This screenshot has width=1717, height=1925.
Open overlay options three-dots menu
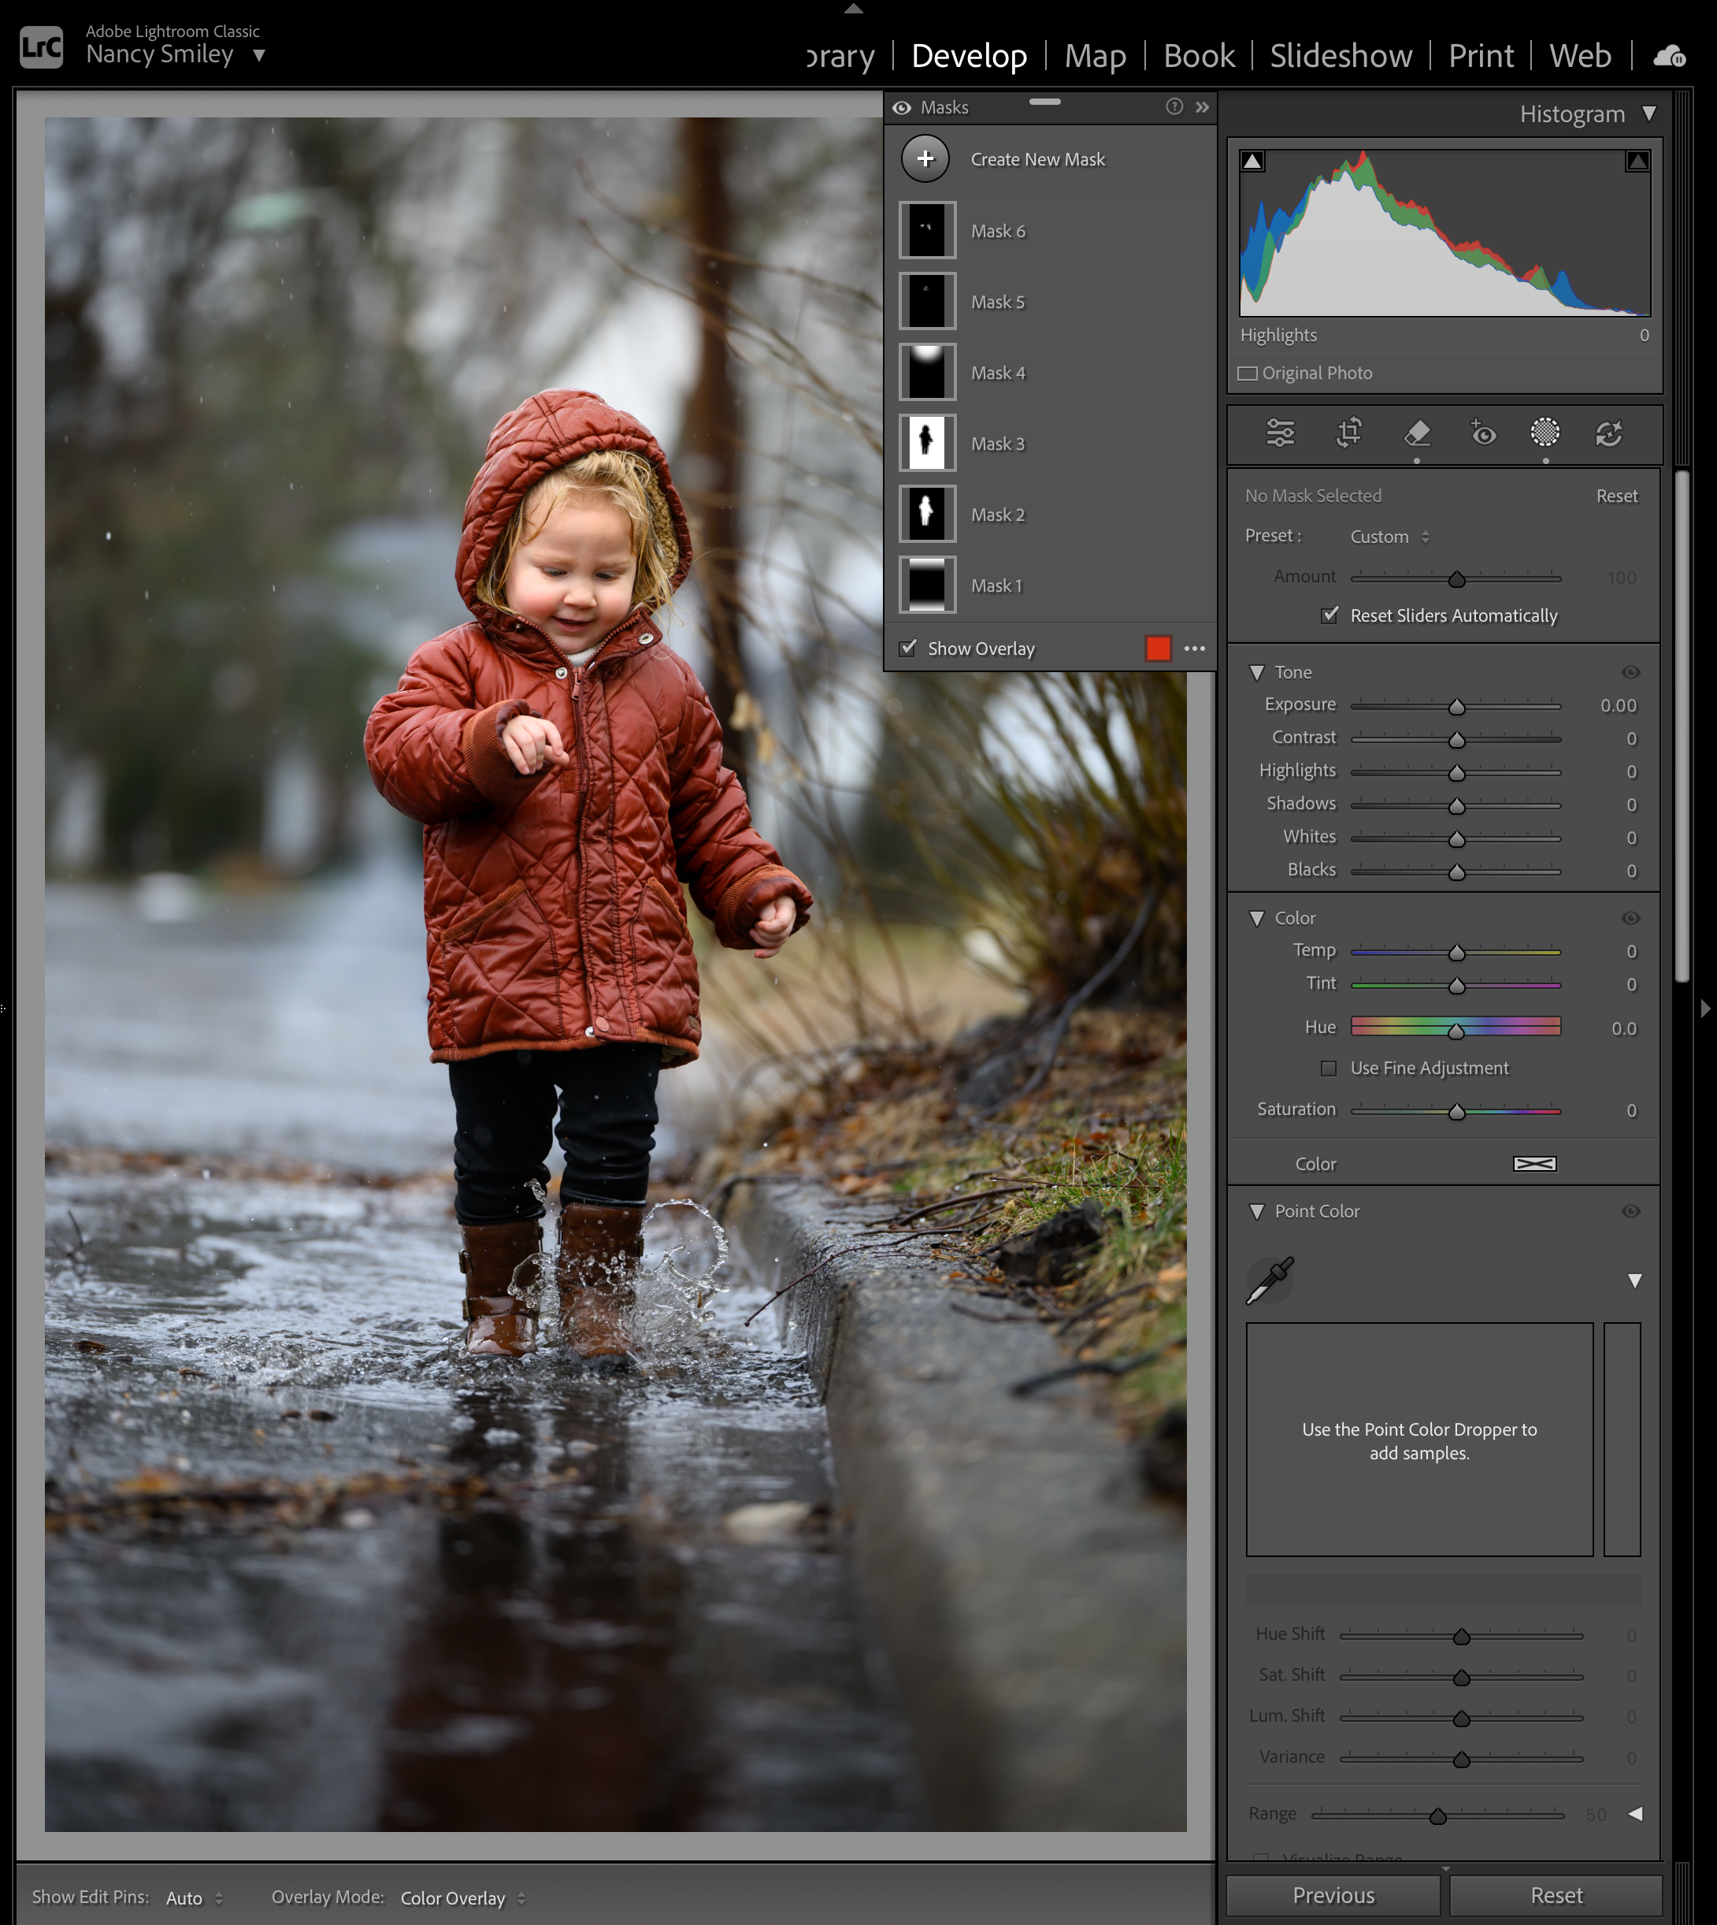[1194, 648]
